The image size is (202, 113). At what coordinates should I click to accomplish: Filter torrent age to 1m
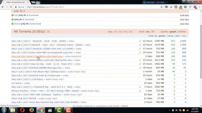130,32
